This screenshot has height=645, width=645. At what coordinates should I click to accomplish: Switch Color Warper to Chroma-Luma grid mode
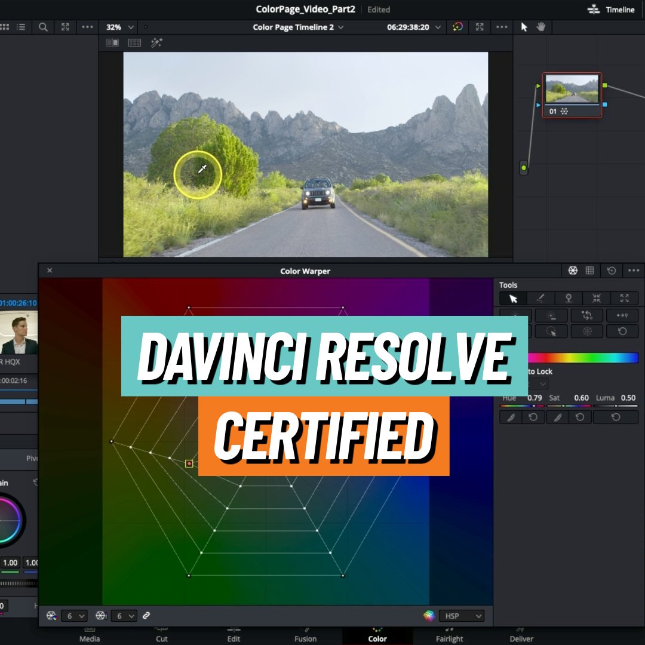coord(589,271)
